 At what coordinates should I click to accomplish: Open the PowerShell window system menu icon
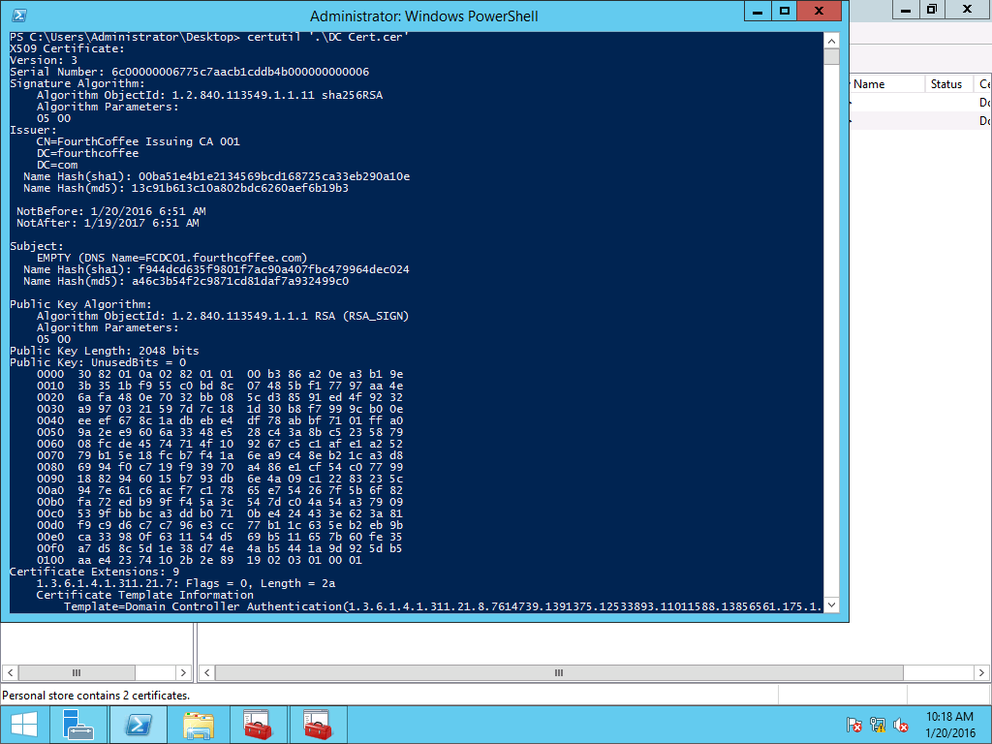[x=18, y=15]
